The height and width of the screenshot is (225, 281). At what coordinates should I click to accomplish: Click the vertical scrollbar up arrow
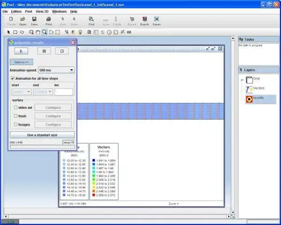233,38
